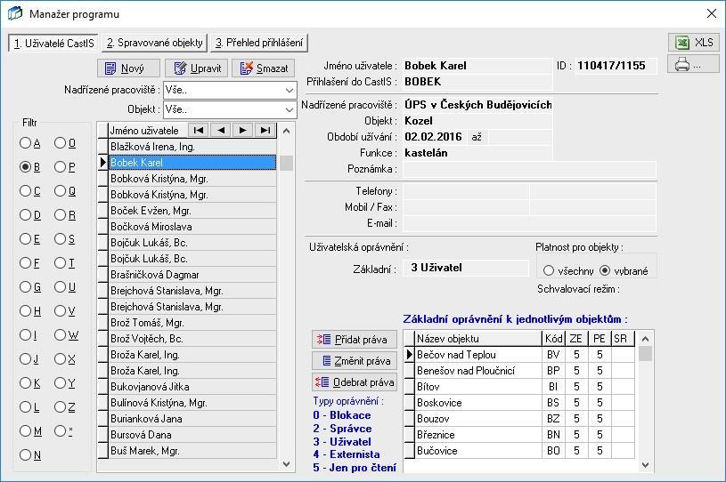Go to the next user record arrow

[x=242, y=131]
